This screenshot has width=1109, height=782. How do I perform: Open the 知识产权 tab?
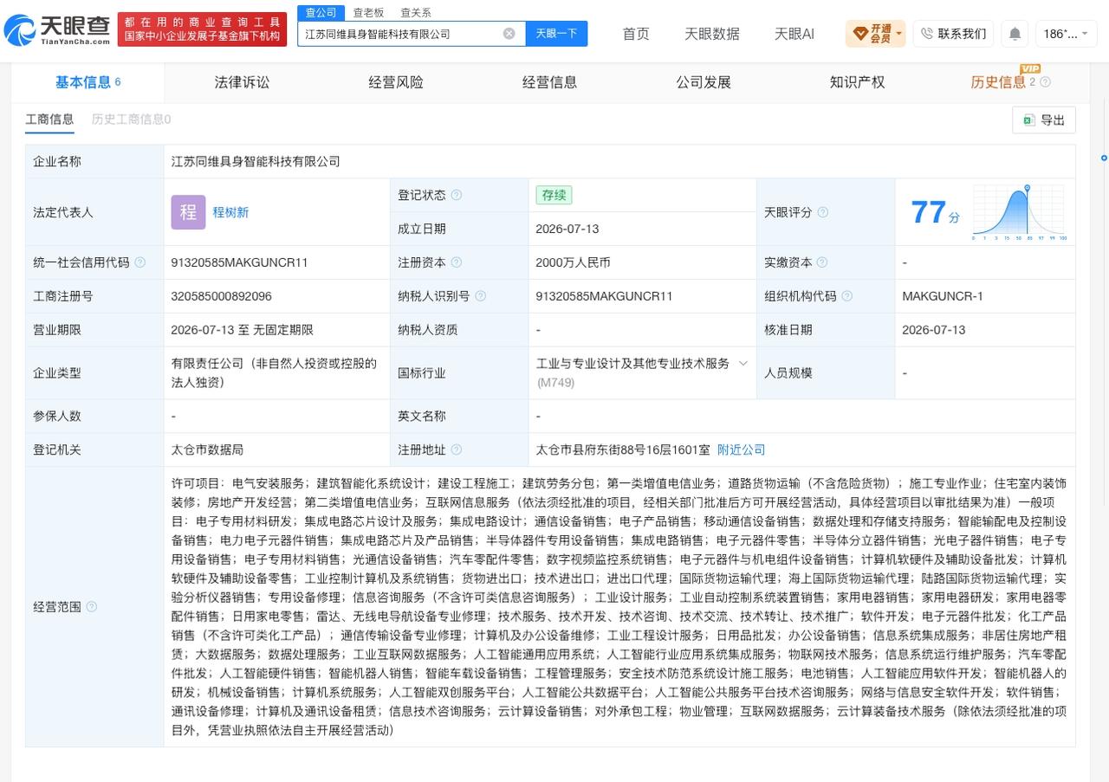point(858,82)
